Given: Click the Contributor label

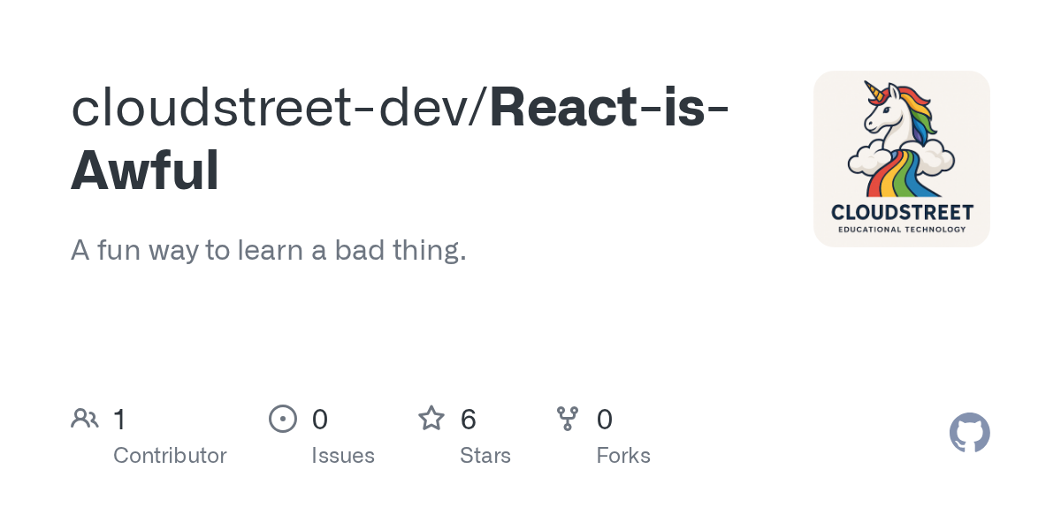Looking at the screenshot, I should [170, 456].
